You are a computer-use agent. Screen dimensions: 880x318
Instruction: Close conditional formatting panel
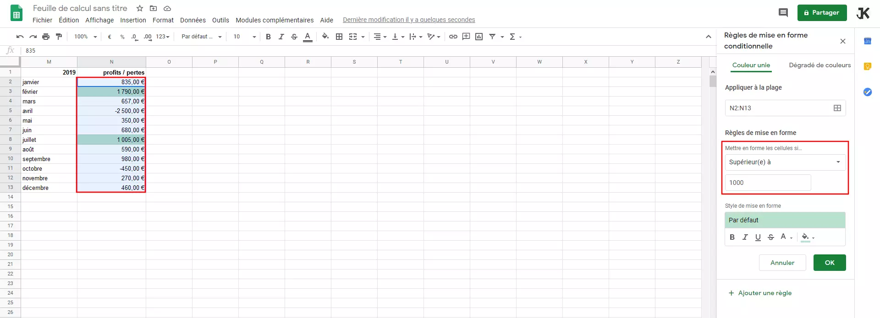(x=843, y=41)
